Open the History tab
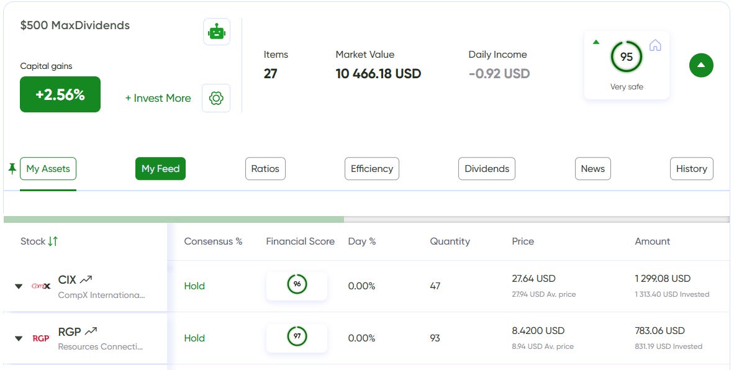This screenshot has width=734, height=370. tap(692, 169)
